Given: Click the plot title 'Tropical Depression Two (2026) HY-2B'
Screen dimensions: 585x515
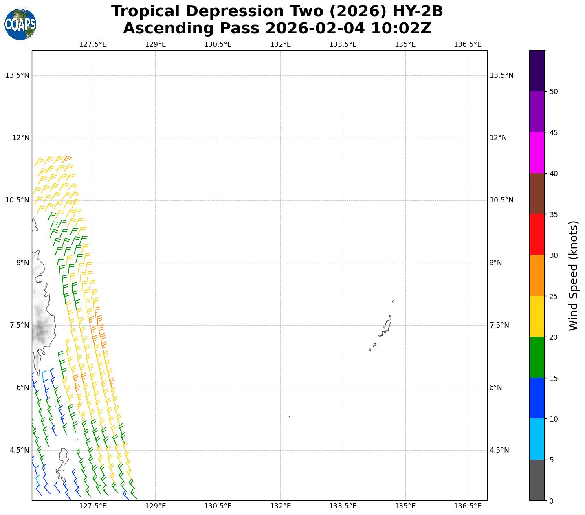Looking at the screenshot, I should [x=277, y=11].
